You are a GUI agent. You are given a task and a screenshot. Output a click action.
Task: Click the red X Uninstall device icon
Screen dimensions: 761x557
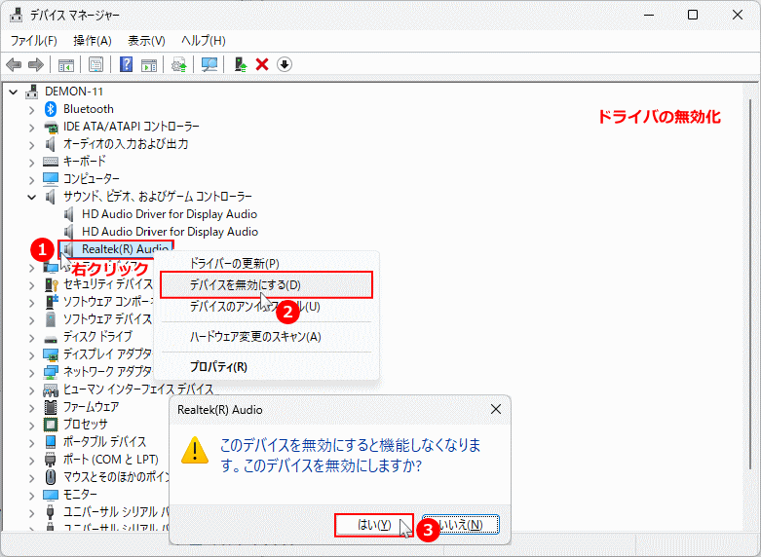click(262, 64)
